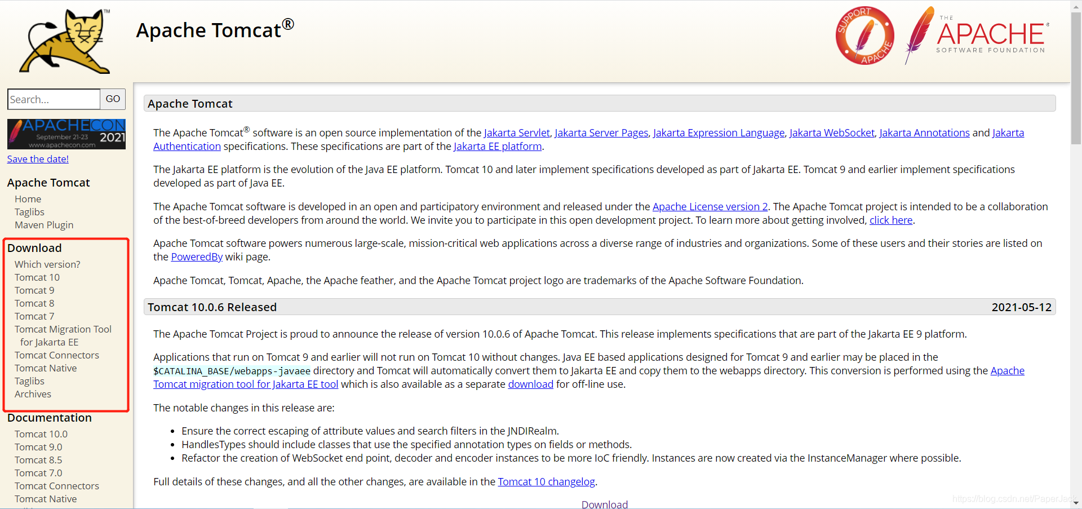This screenshot has width=1082, height=509.
Task: Click the Download link below the release notes
Action: pyautogui.click(x=604, y=504)
